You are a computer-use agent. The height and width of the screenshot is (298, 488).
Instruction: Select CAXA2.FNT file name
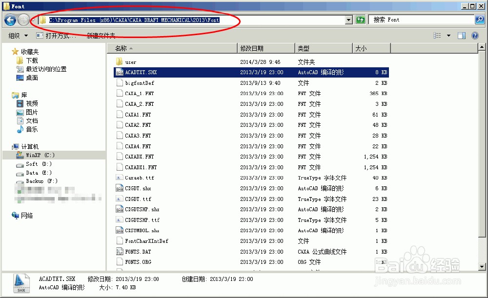coord(138,125)
